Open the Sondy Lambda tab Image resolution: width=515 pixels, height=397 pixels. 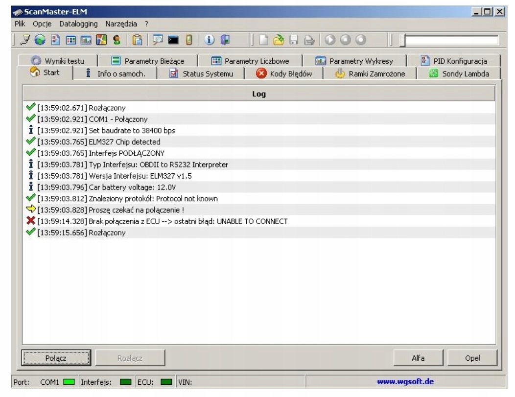pyautogui.click(x=459, y=73)
